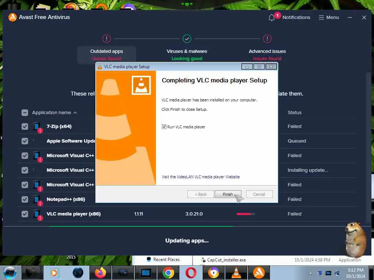Viewport: 374px width, 280px height.
Task: Click the Avast logo icon
Action: click(12, 17)
